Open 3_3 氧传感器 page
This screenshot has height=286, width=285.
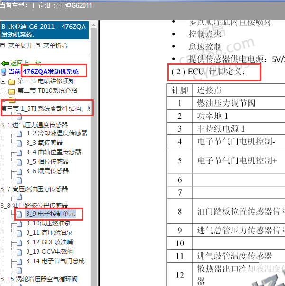[x=45, y=143]
